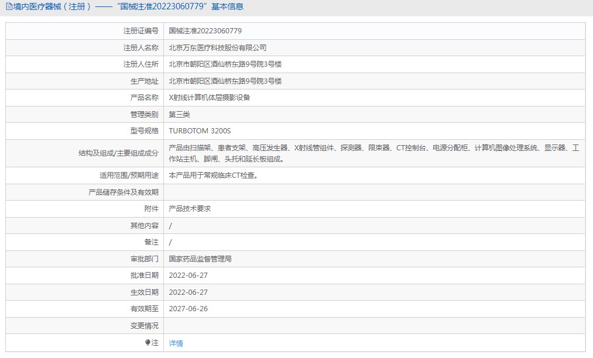Click the 附件 label

point(151,209)
